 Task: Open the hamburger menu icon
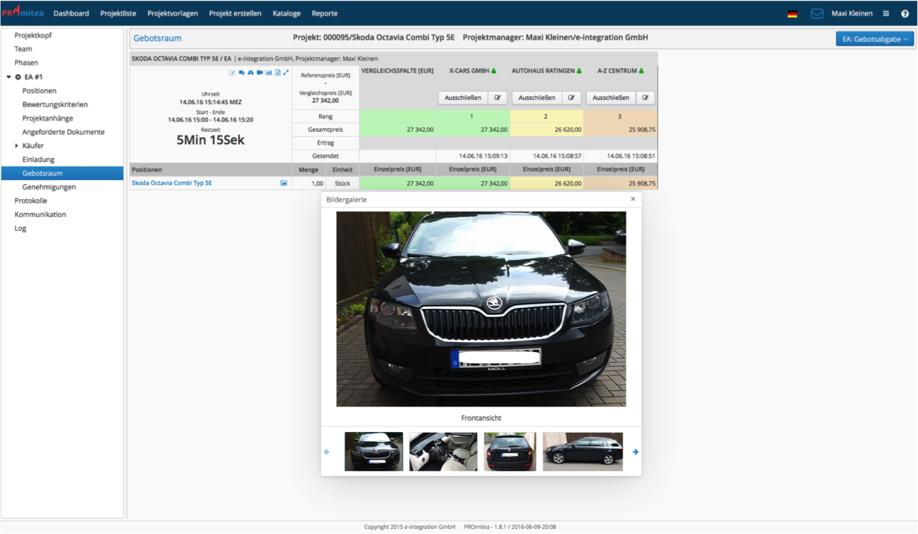(x=885, y=13)
